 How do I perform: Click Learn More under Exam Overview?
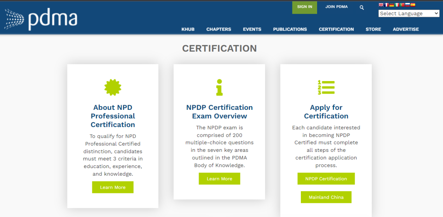tap(219, 179)
